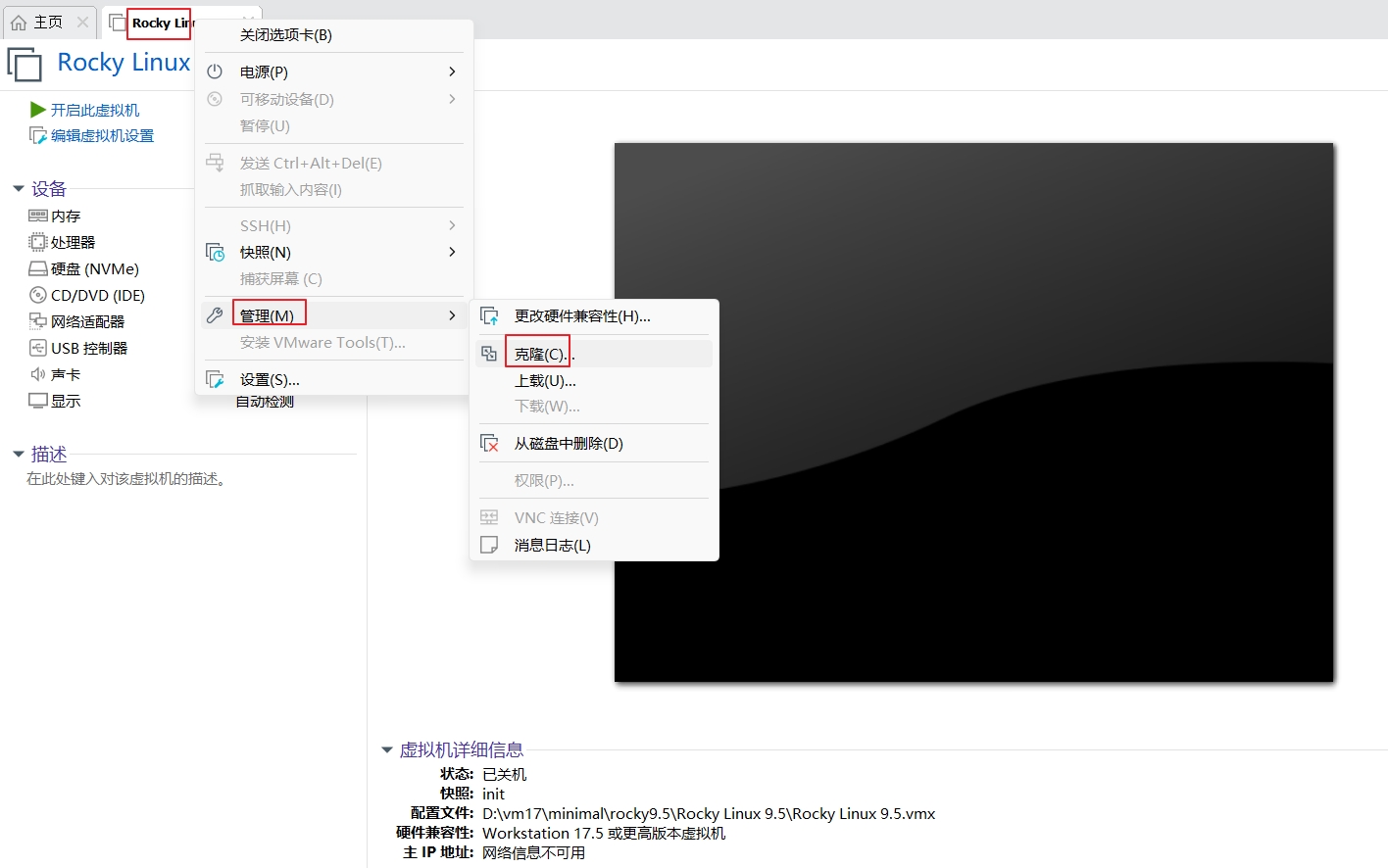Expand the 管理(M) submenu arrow

point(452,315)
